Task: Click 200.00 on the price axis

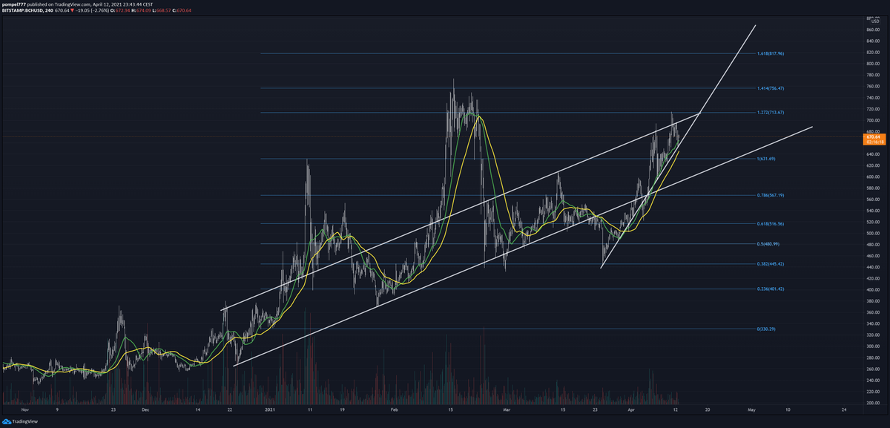Action: [872, 403]
